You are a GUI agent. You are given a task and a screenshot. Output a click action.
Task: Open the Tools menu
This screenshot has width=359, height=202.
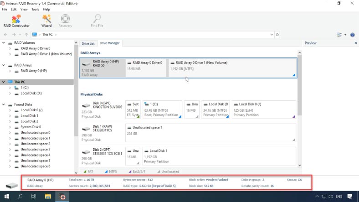point(35,10)
